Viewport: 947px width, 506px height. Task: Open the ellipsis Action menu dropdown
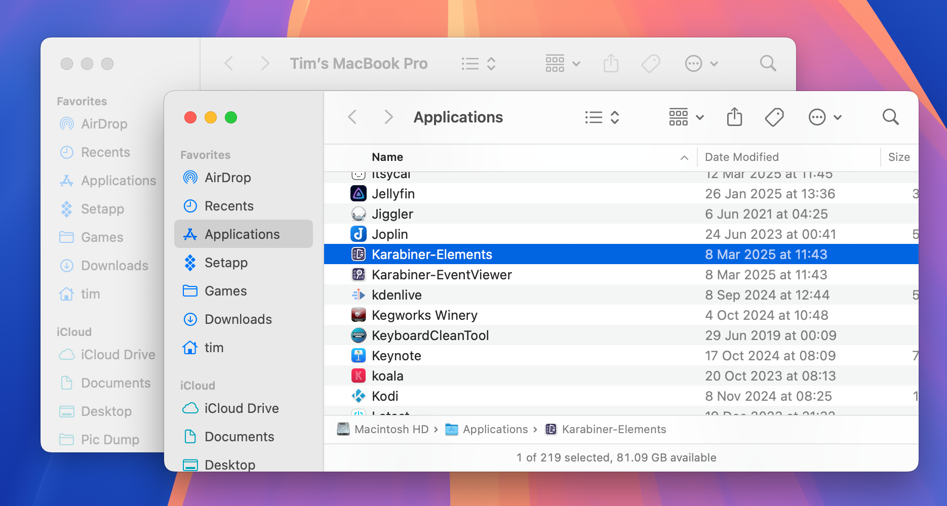pos(824,117)
